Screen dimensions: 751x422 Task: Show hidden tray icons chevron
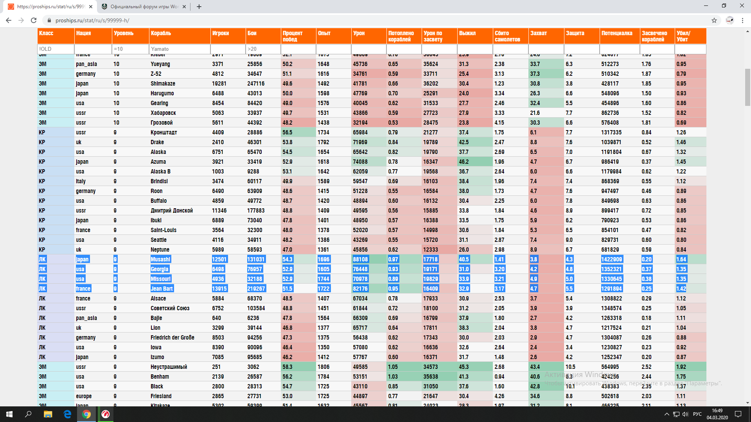tap(667, 414)
